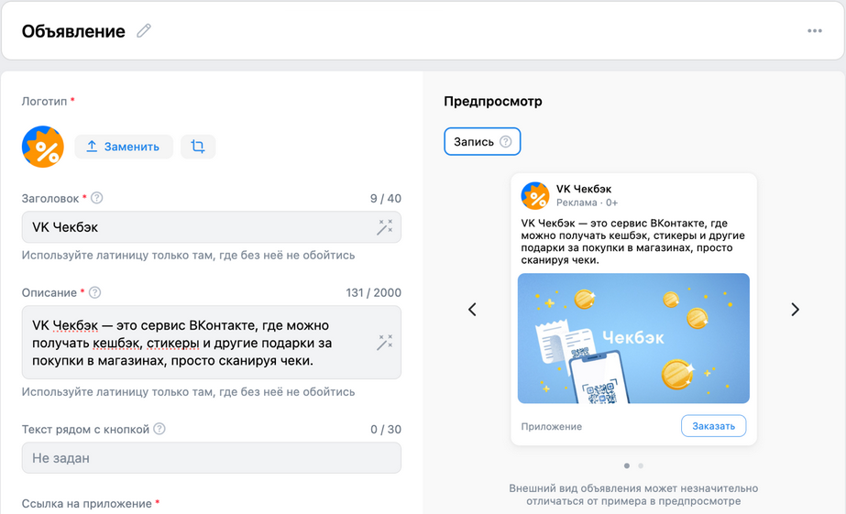Show help for Описание field
This screenshot has height=514, width=846.
(94, 292)
